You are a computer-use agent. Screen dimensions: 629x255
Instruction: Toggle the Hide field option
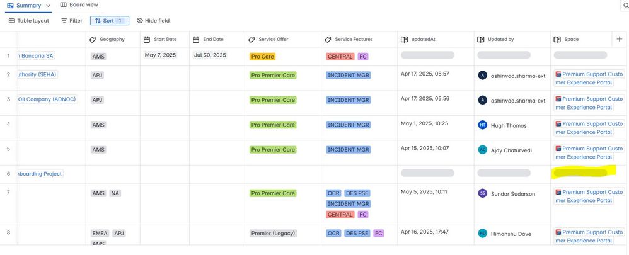(153, 20)
